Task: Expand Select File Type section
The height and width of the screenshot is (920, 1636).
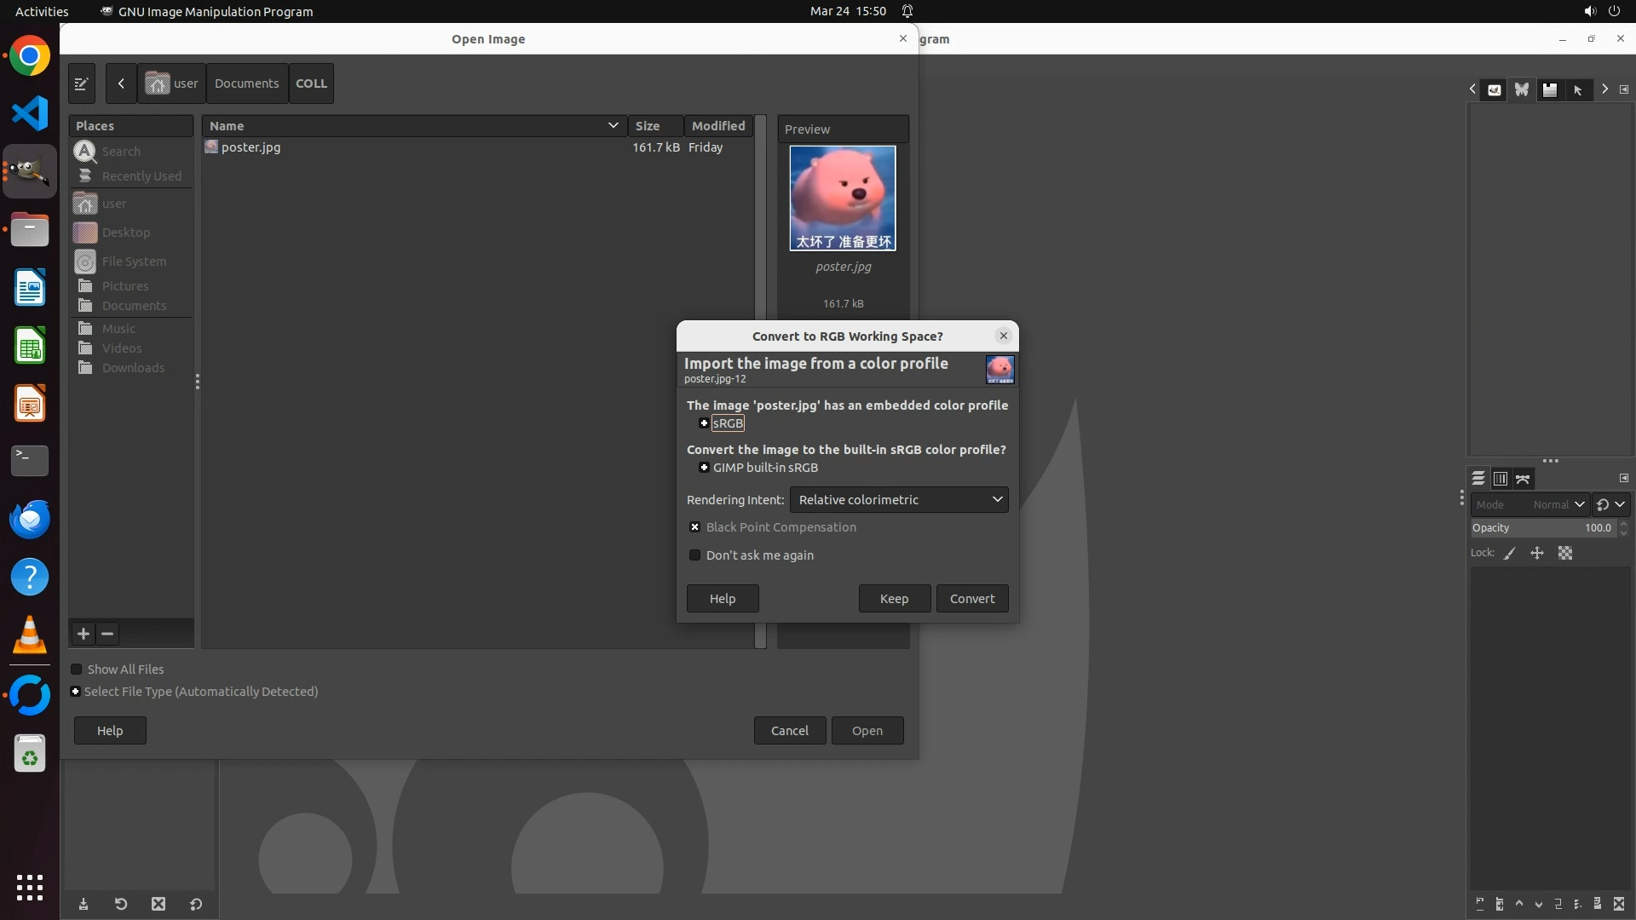Action: coord(76,692)
